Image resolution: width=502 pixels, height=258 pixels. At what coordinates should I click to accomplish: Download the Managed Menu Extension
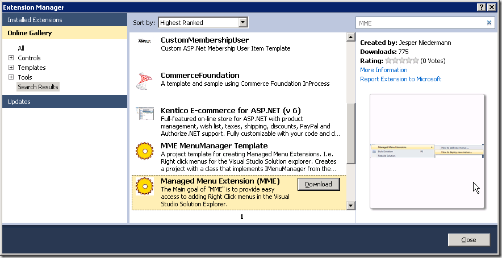(x=319, y=184)
